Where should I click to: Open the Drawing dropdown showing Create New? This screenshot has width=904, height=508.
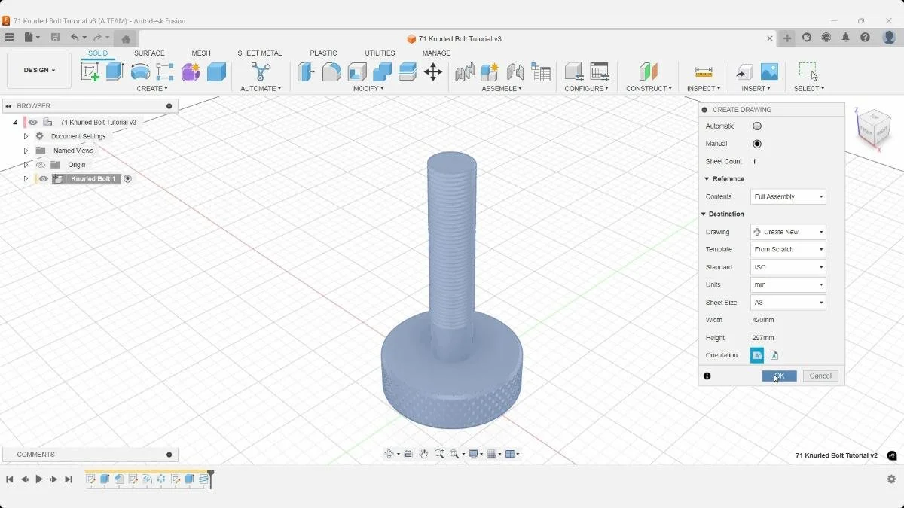788,232
